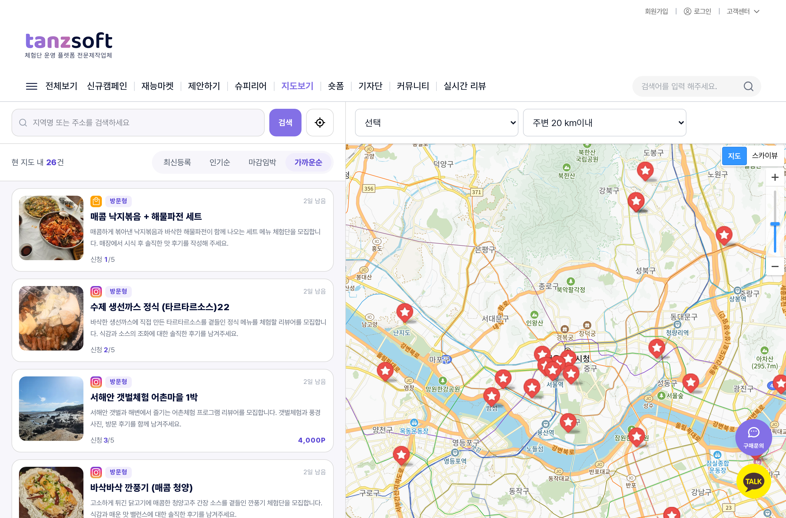Zoom out the map with minus
Viewport: 786px width, 518px height.
(775, 266)
